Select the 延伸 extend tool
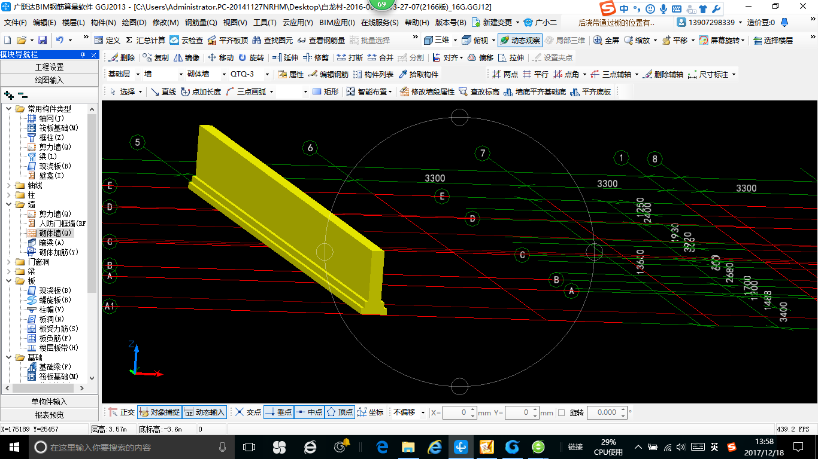Screen dimensions: 818x459 click(285, 57)
